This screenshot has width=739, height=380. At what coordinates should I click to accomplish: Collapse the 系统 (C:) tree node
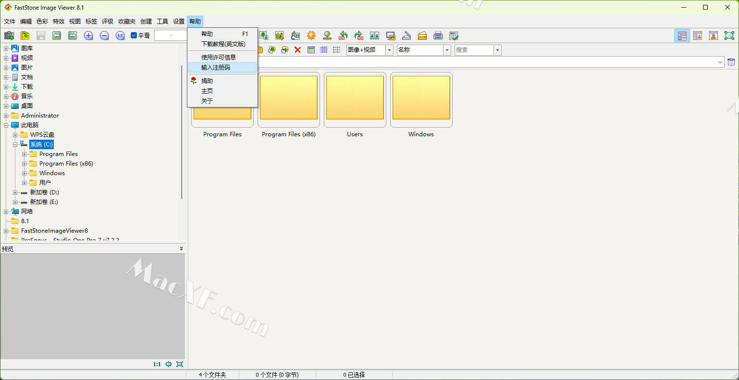(x=15, y=144)
